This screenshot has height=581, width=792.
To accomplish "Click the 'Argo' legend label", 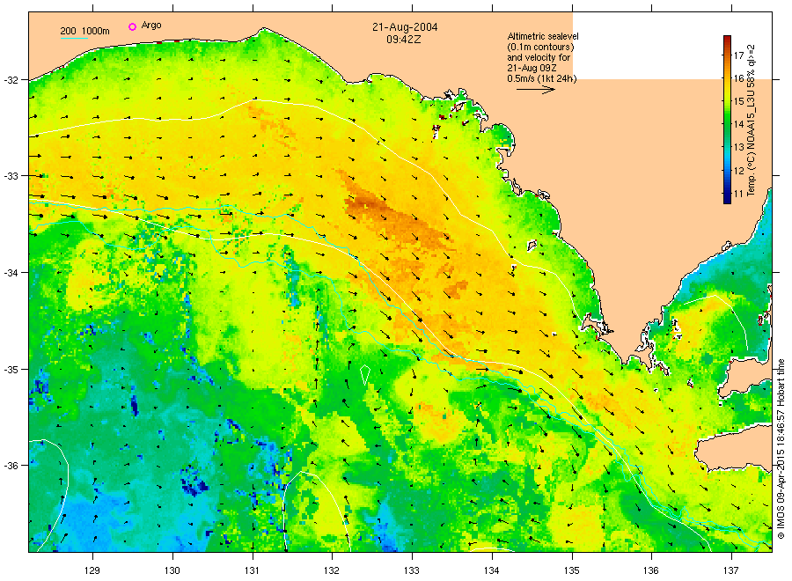I will [x=151, y=26].
